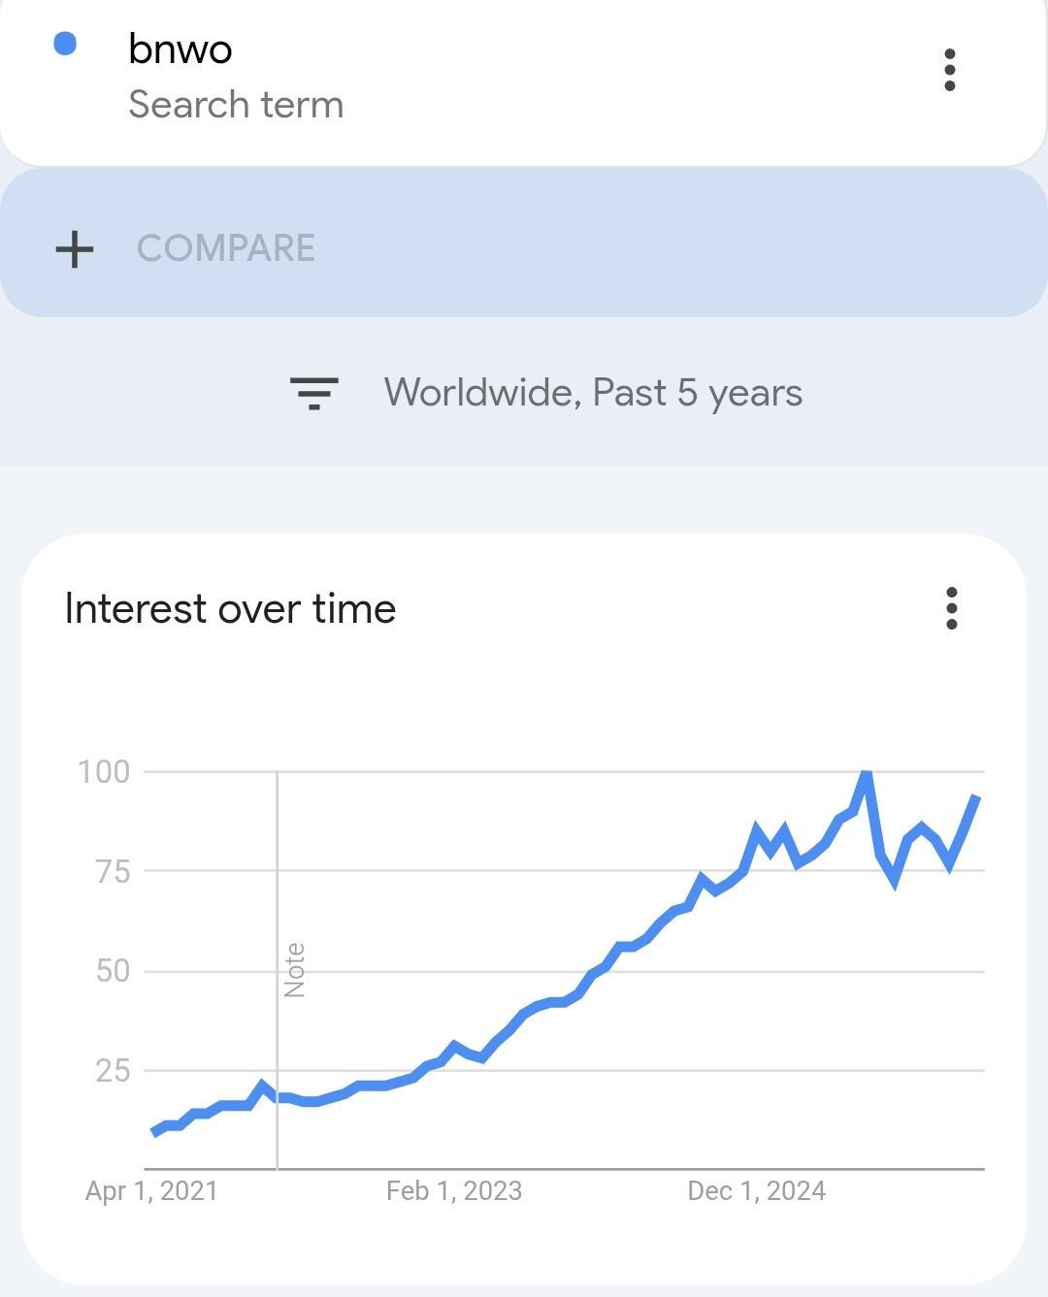Viewport: 1048px width, 1297px height.
Task: Tap the filter lines icon
Action: point(313,393)
